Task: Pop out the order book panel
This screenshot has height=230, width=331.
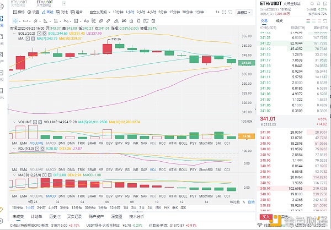Action: (325, 21)
